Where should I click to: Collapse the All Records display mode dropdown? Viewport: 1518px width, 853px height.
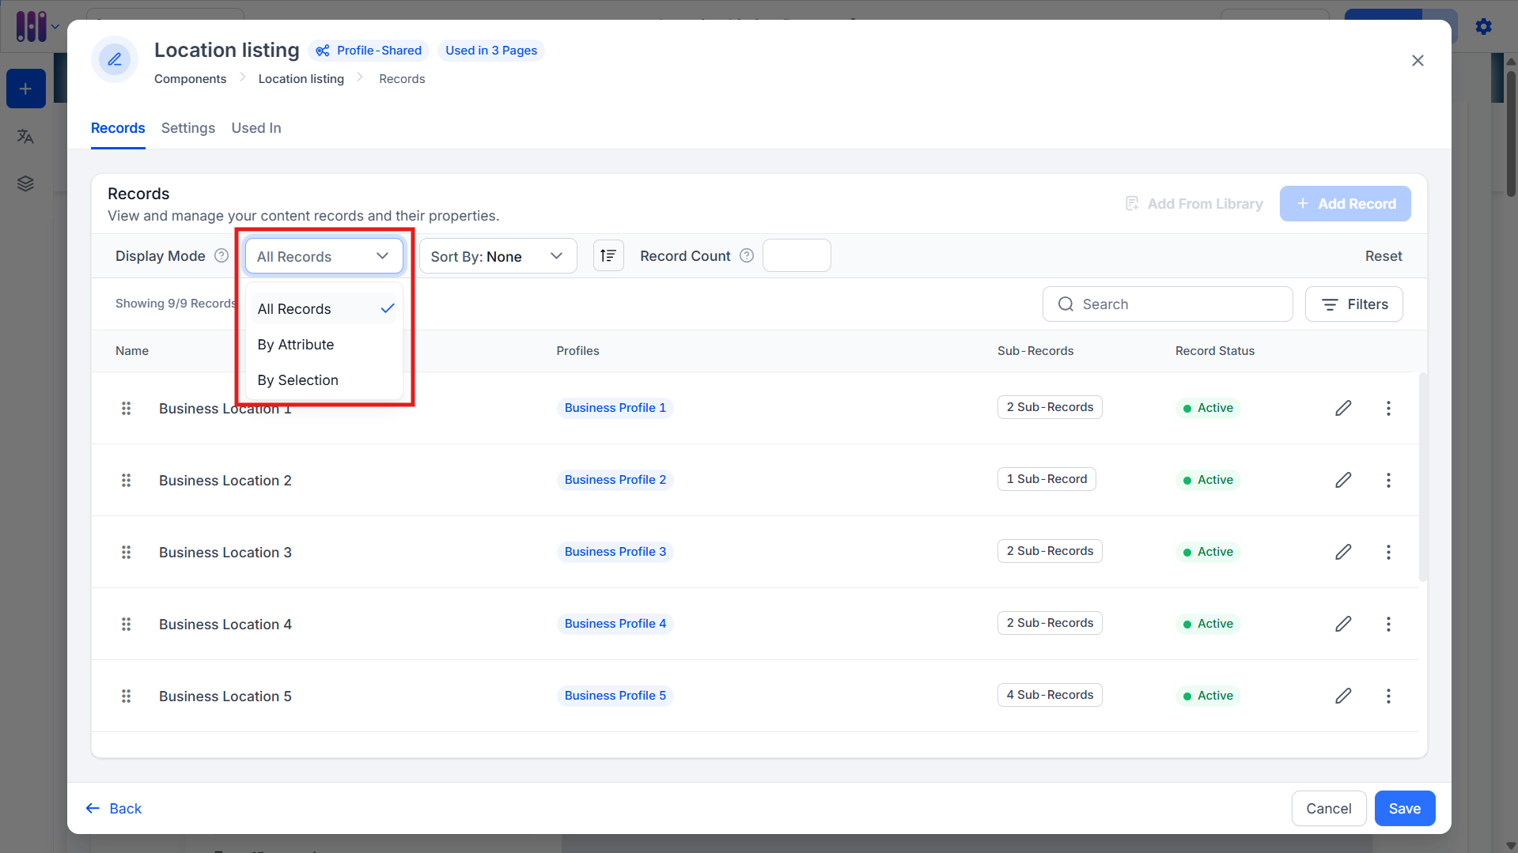324,256
